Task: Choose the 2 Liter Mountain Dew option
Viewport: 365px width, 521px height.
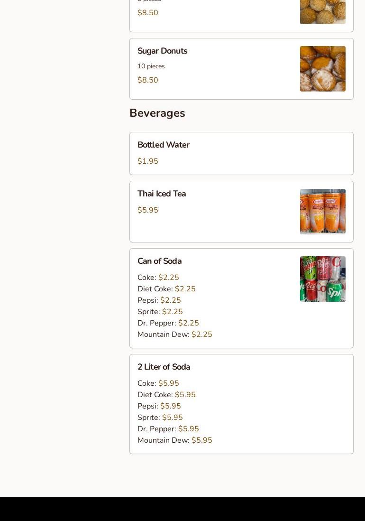Action: pos(174,440)
